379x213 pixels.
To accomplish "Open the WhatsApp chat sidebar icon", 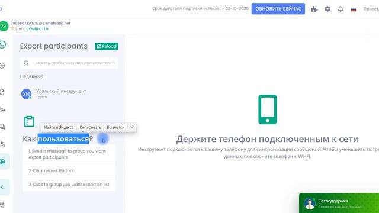I will pyautogui.click(x=2, y=45).
